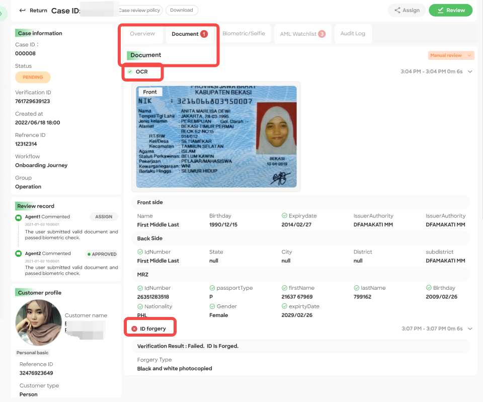Open the ID card front image
The width and height of the screenshot is (483, 402).
216,137
